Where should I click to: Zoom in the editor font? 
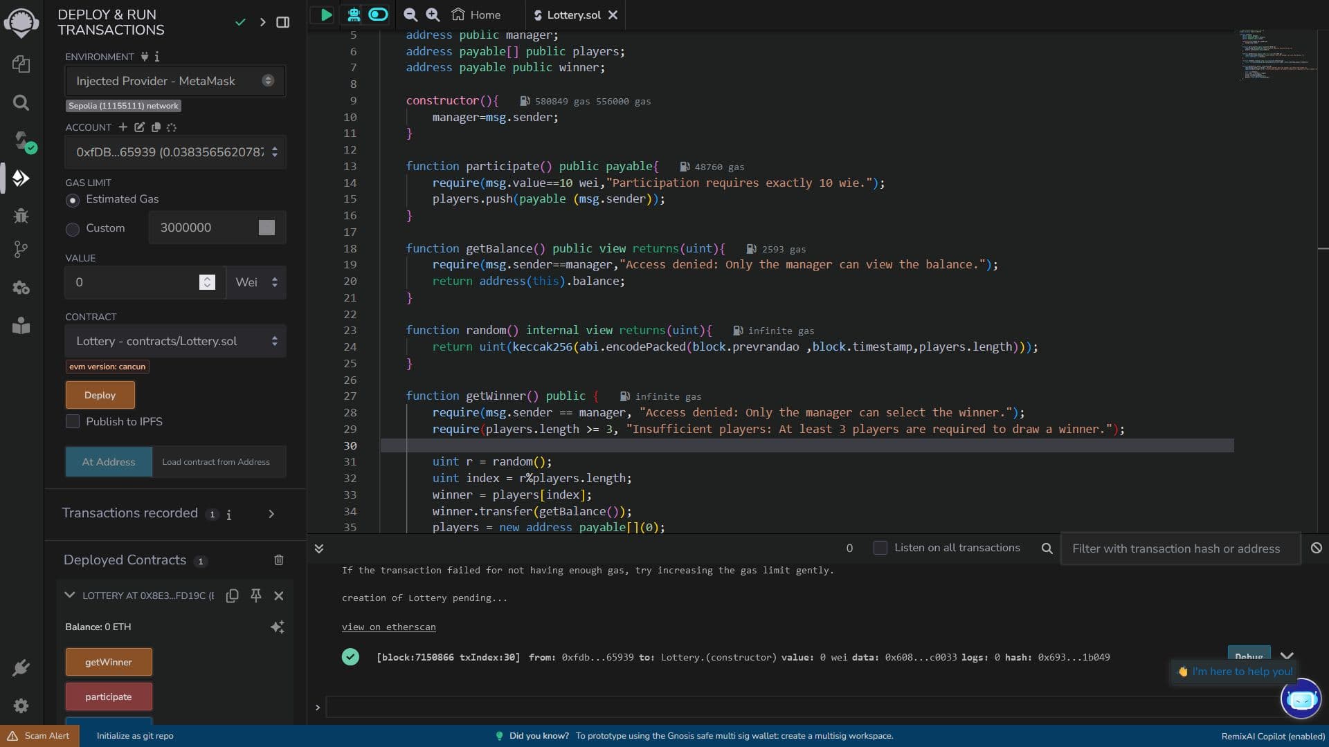[433, 15]
